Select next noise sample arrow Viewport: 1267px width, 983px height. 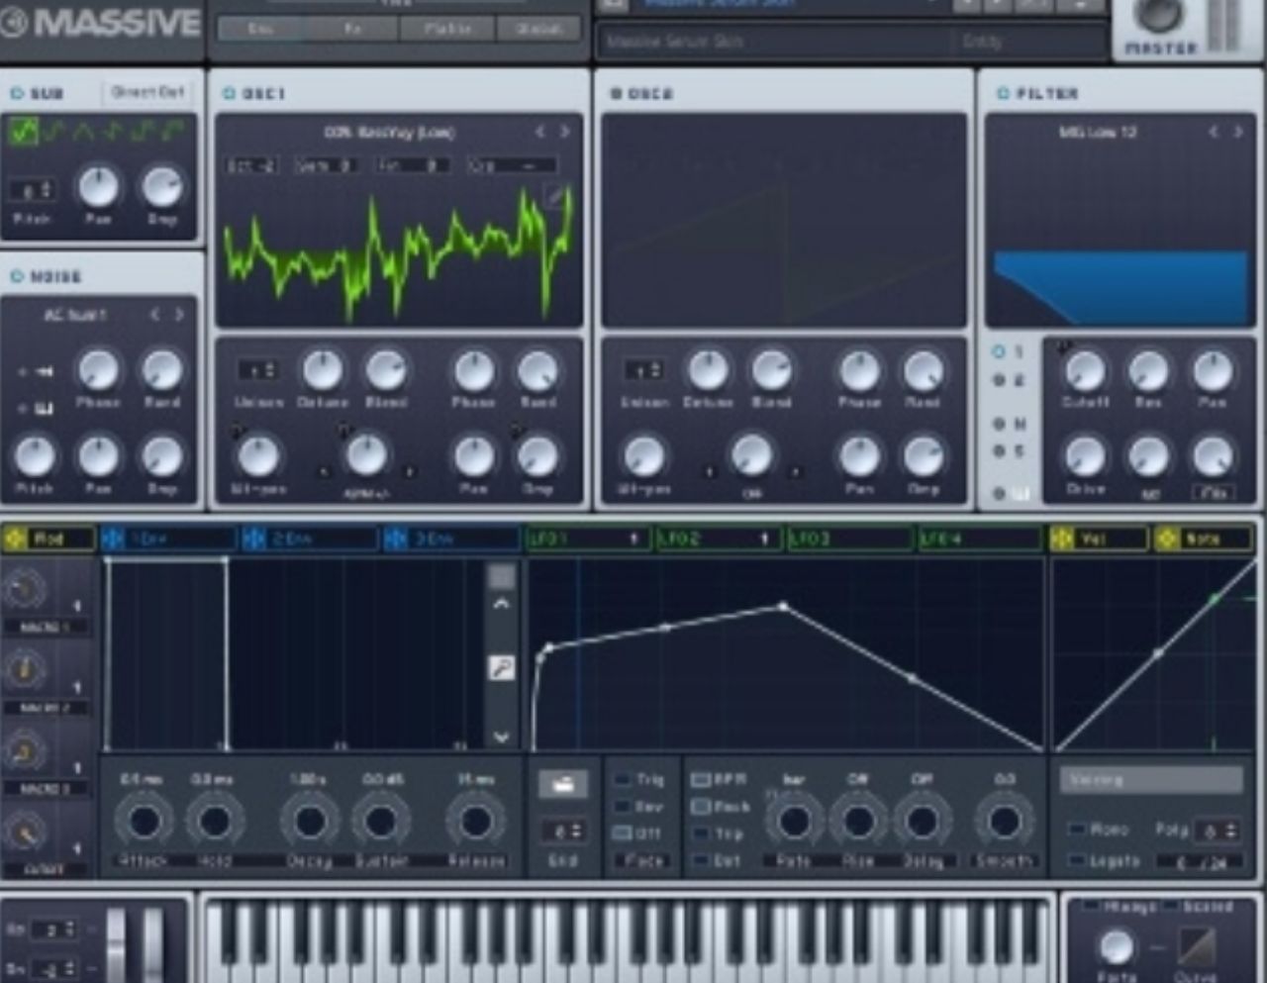[x=179, y=315]
